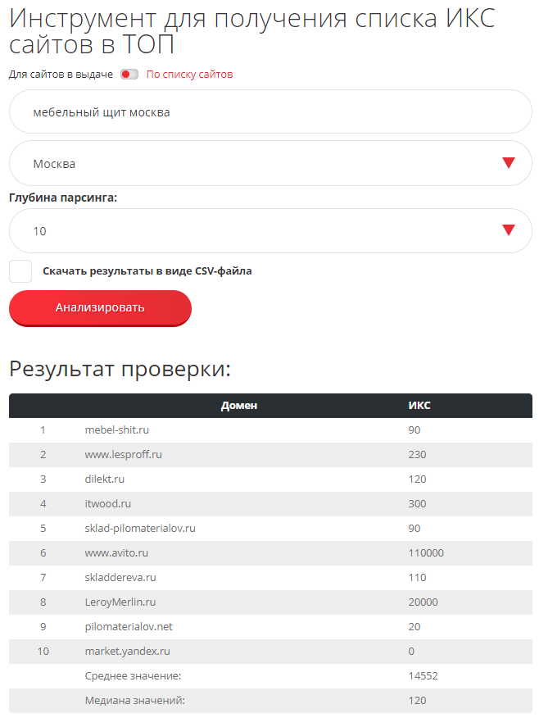Open the parsing depth dropdown arrow
539x718 pixels.
(x=508, y=230)
